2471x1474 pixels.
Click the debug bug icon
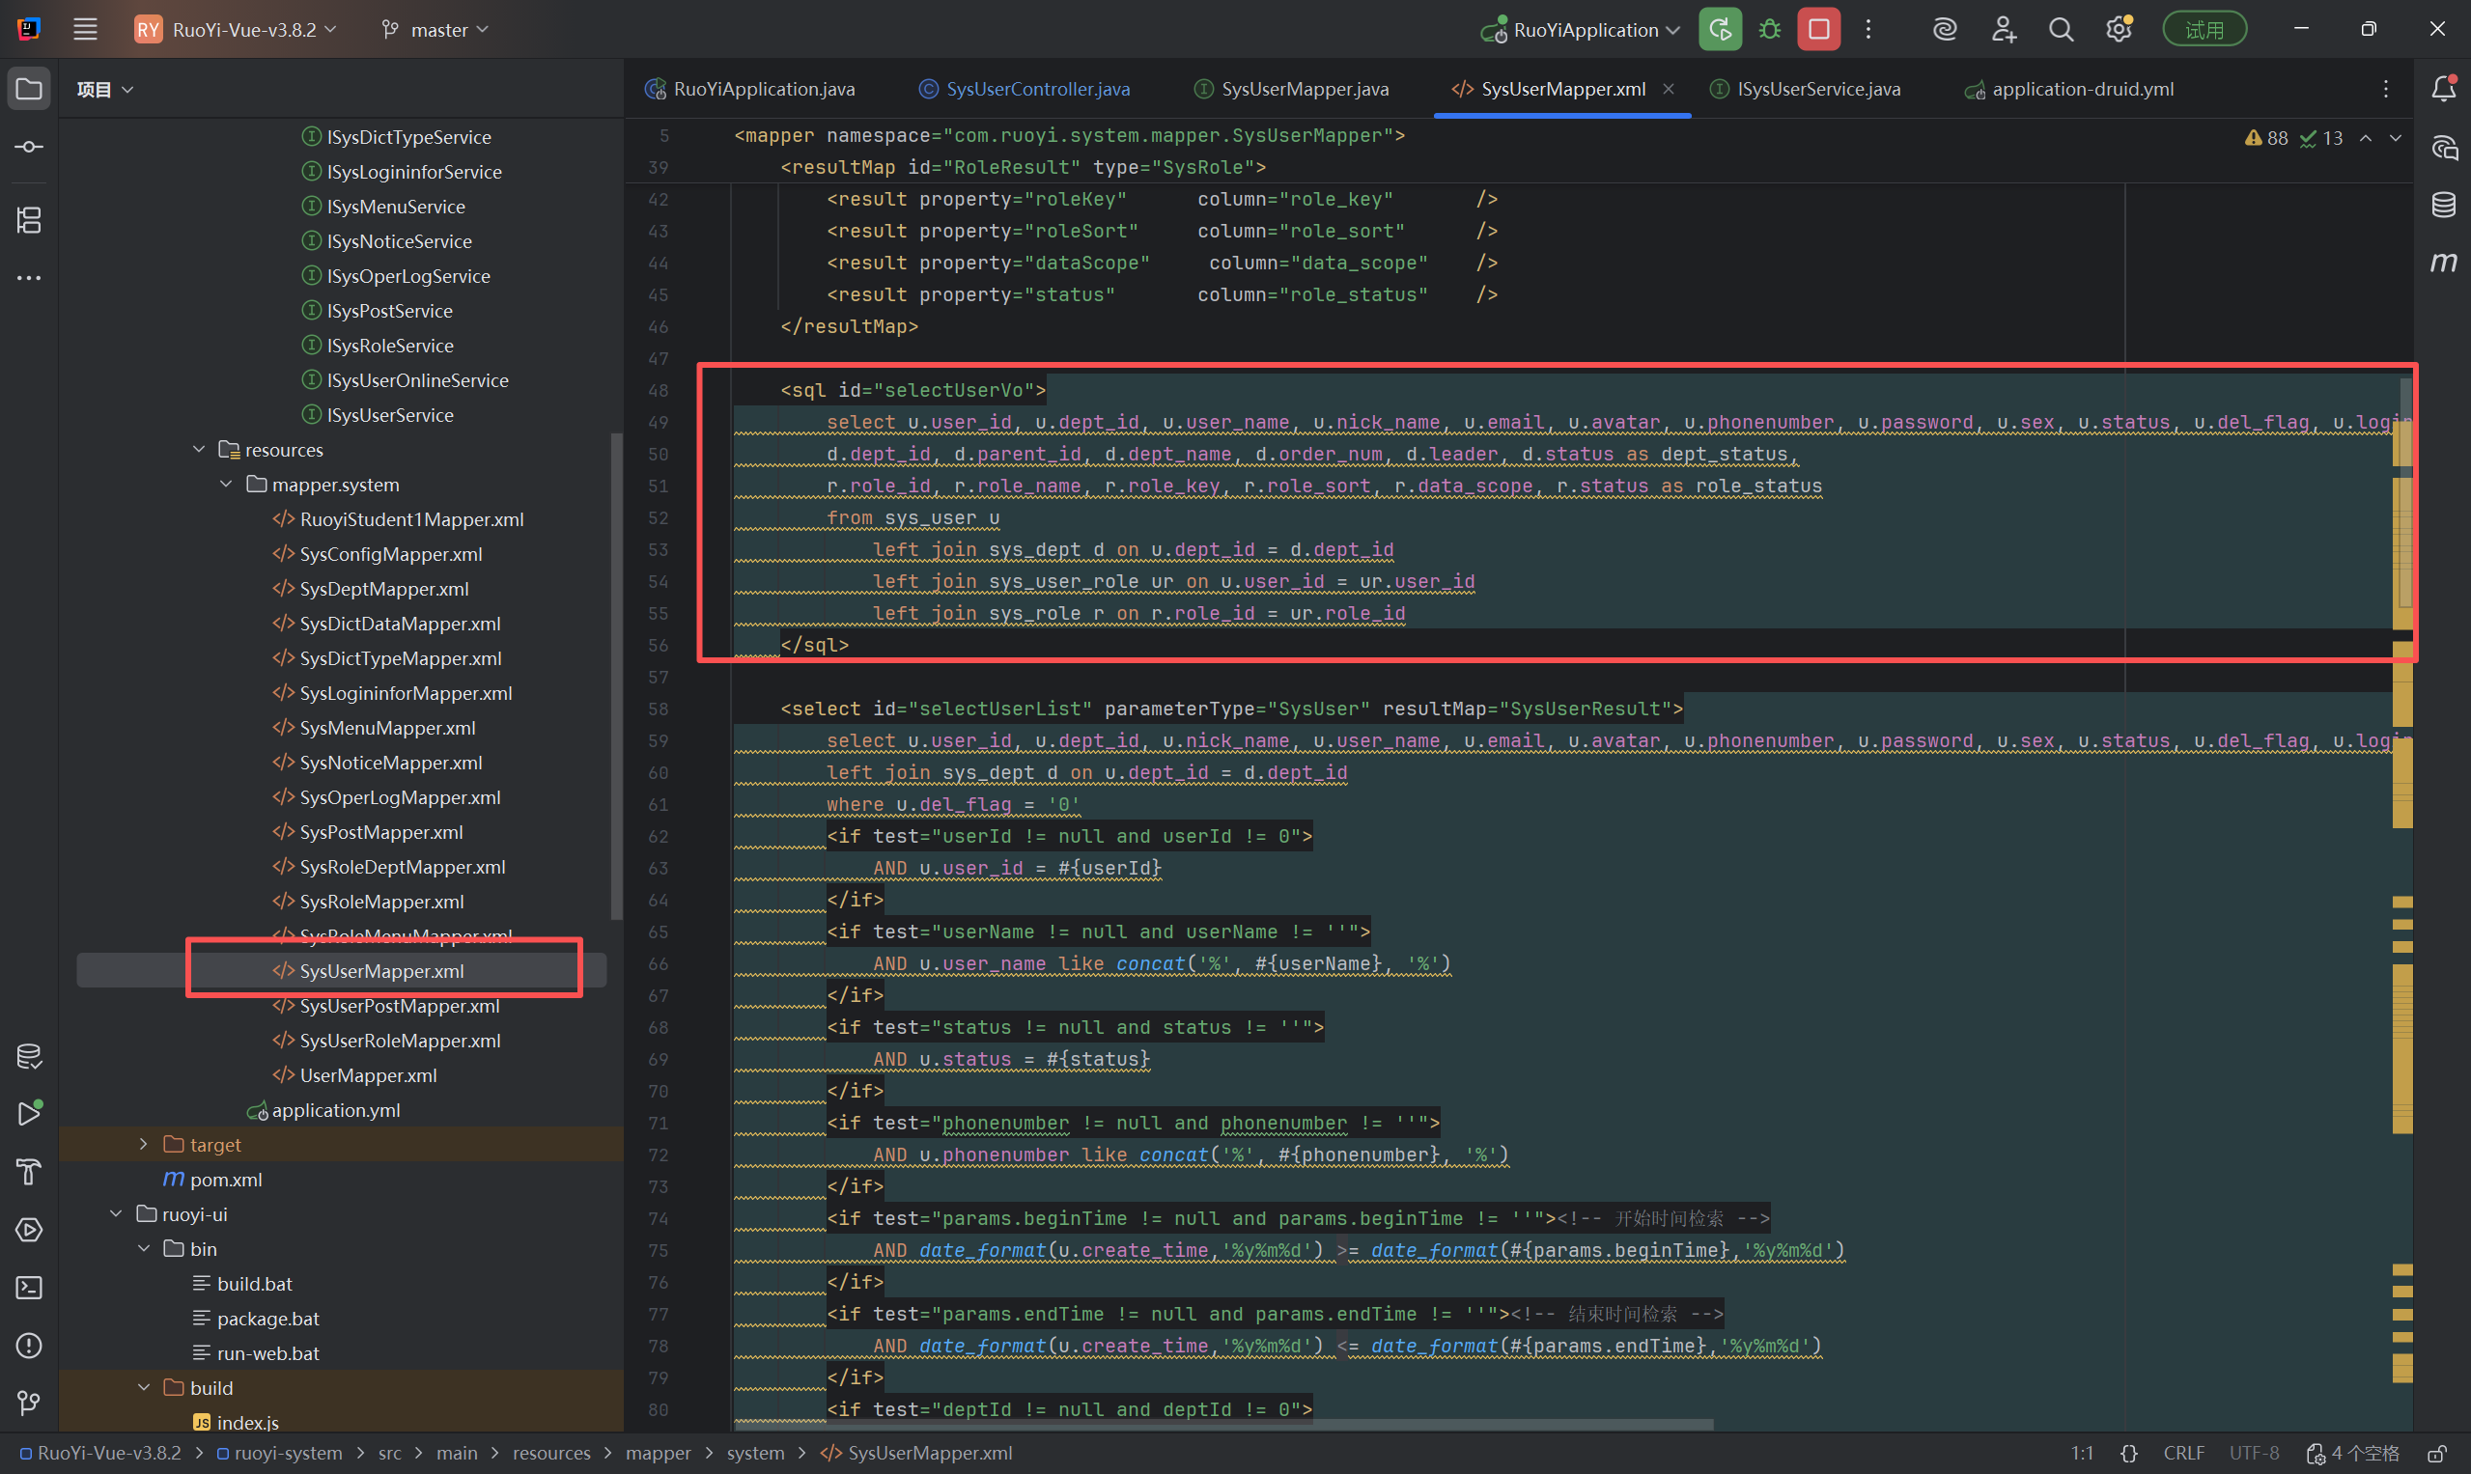point(1770,30)
